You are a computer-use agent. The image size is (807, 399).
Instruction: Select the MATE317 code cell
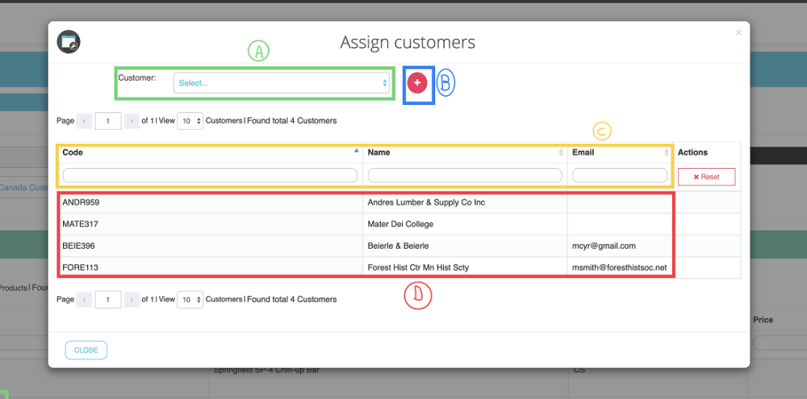210,224
